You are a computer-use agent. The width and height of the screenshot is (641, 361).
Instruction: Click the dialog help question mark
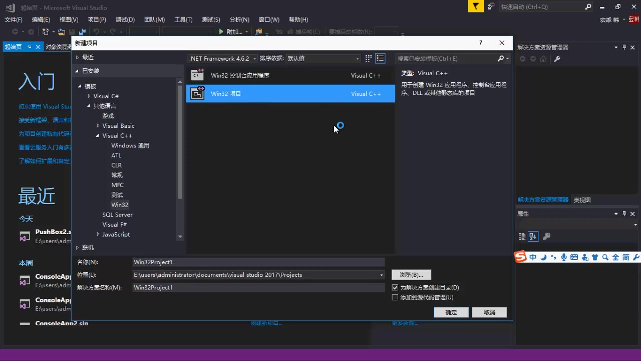(481, 43)
